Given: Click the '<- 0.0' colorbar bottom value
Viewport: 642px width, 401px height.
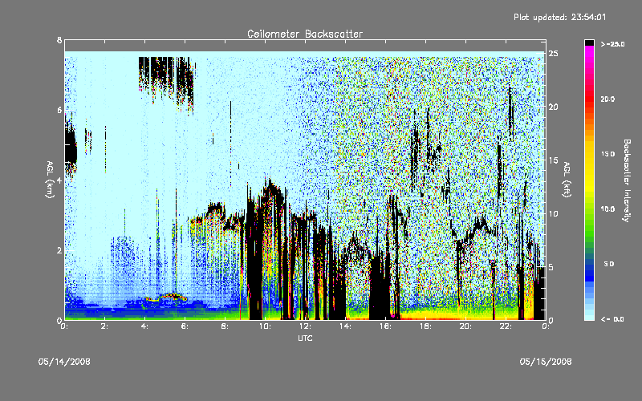Looking at the screenshot, I should tap(613, 319).
